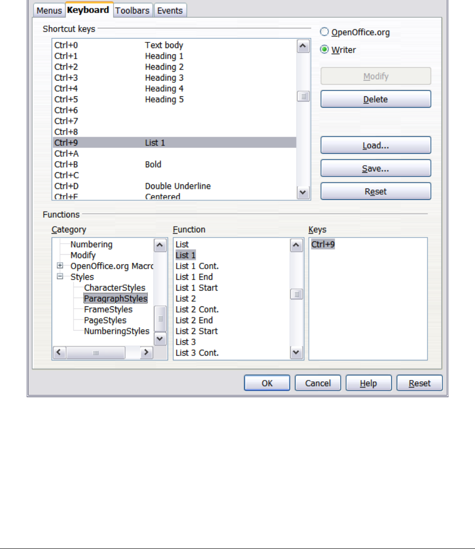This screenshot has height=549, width=475.
Task: Select List 3 function entry
Action: [186, 342]
